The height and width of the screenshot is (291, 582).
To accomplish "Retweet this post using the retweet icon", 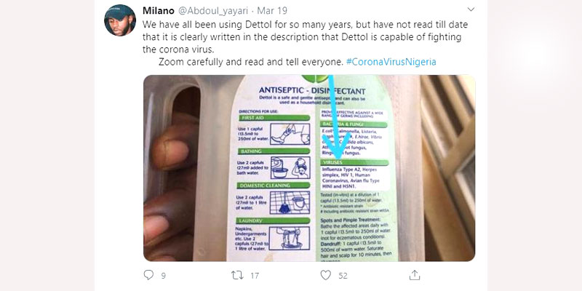I will [235, 275].
